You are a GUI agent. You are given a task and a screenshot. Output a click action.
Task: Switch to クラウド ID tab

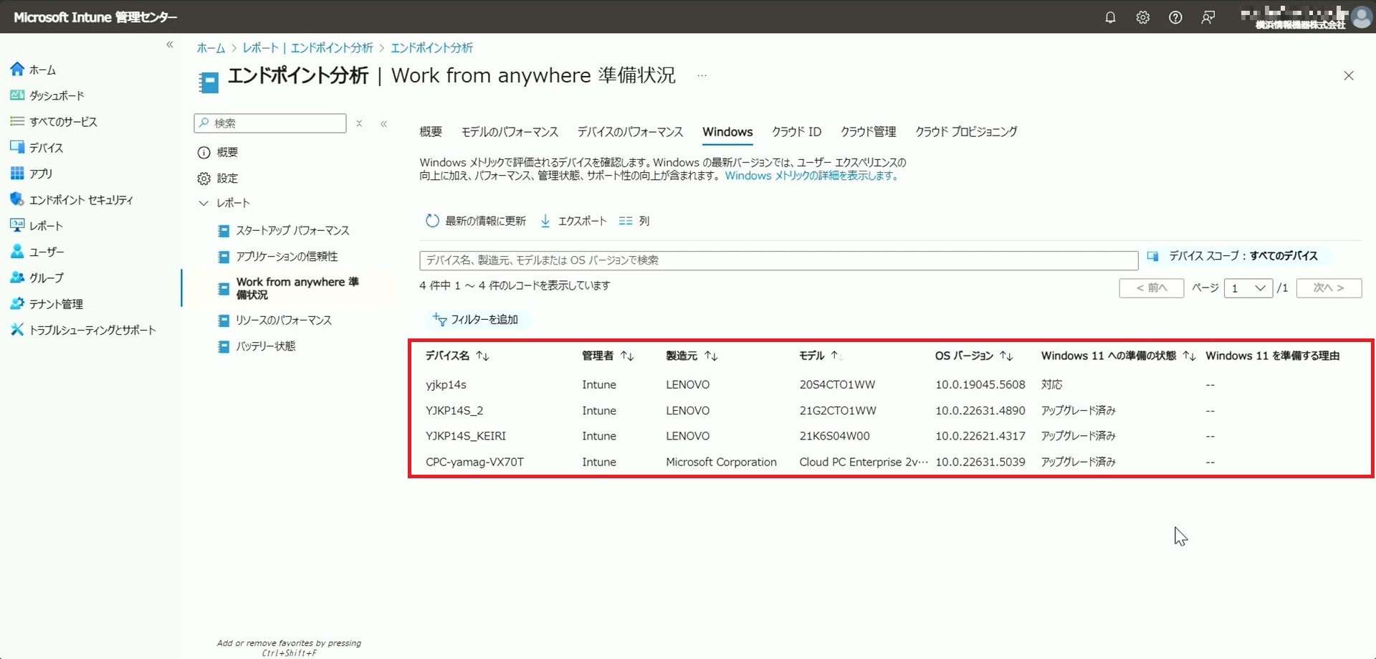(x=796, y=132)
